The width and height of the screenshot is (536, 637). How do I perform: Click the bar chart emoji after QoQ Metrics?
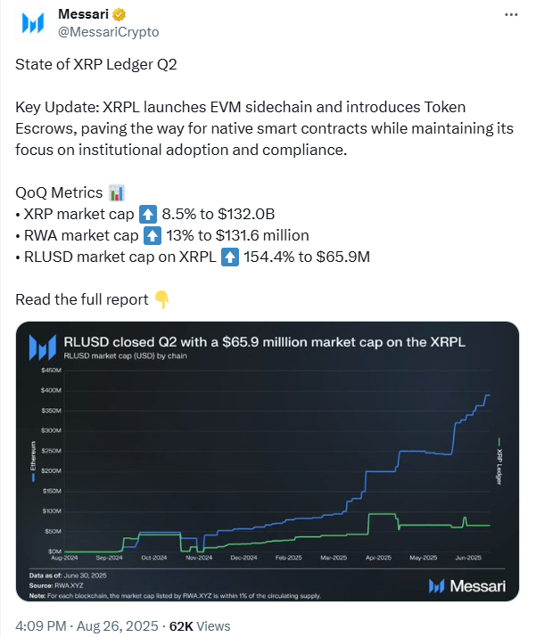[x=116, y=192]
